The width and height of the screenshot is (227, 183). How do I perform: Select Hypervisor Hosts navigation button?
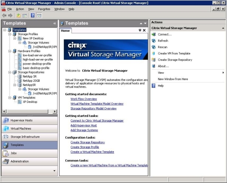coord(30,120)
